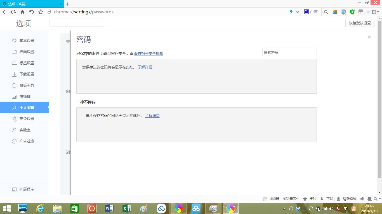Screen dimensions: 382x214
Task: Click the 恢复默认设置 button
Action: click(360, 23)
